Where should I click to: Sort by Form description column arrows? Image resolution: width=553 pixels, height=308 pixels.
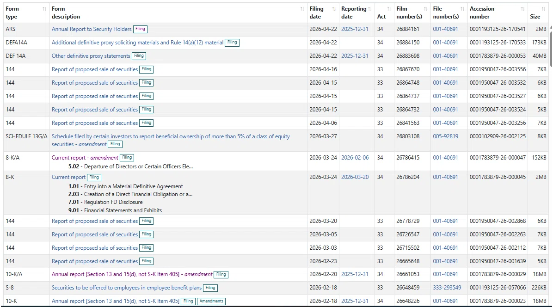tap(302, 9)
